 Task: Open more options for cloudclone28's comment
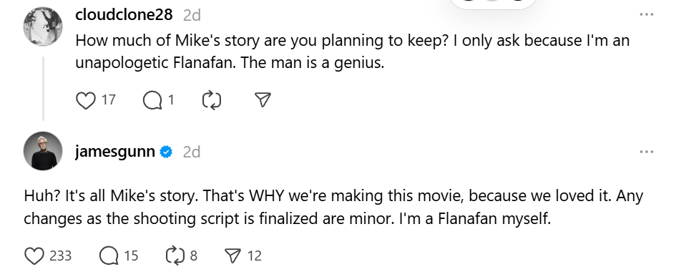[647, 15]
